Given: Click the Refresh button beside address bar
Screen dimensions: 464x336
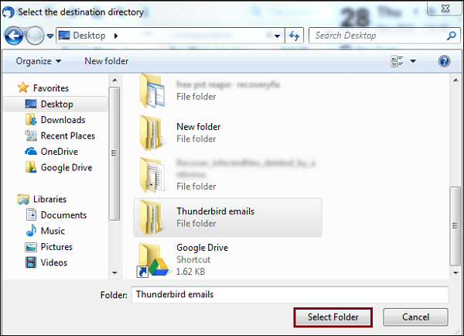Looking at the screenshot, I should tap(294, 36).
